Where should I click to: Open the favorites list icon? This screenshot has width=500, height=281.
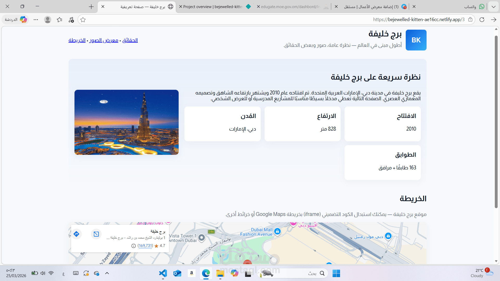coord(60,20)
